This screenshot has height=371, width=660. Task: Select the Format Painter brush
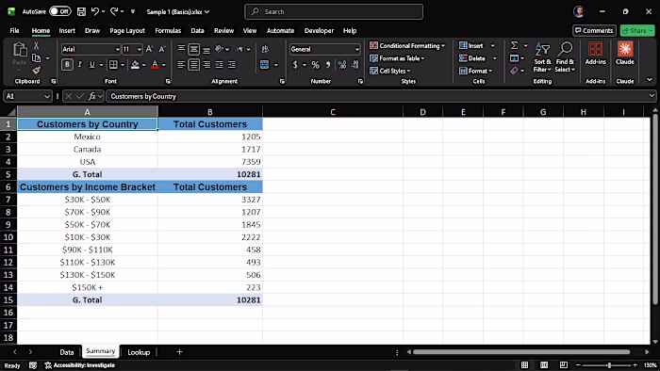click(x=37, y=70)
